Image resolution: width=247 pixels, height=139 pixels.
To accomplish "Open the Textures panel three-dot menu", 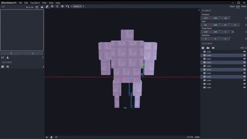I will click(44, 67).
